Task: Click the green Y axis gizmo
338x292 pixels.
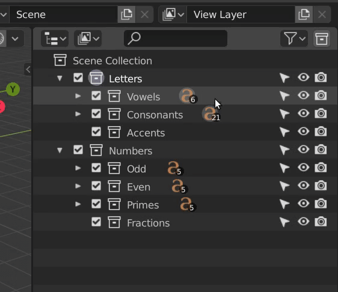Action: pos(13,89)
